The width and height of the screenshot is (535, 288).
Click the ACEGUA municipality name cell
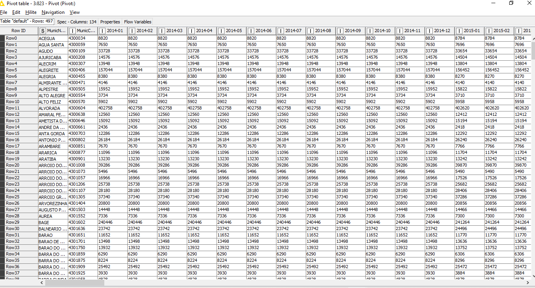click(x=53, y=38)
